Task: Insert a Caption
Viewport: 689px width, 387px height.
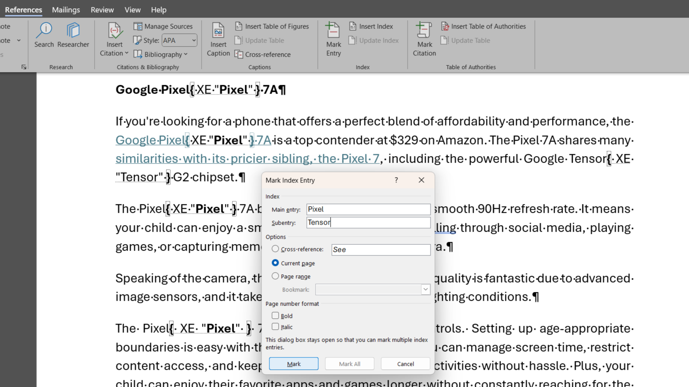Action: [218, 40]
